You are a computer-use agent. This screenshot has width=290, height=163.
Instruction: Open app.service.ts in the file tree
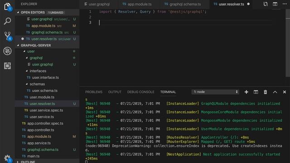[x=47, y=143]
